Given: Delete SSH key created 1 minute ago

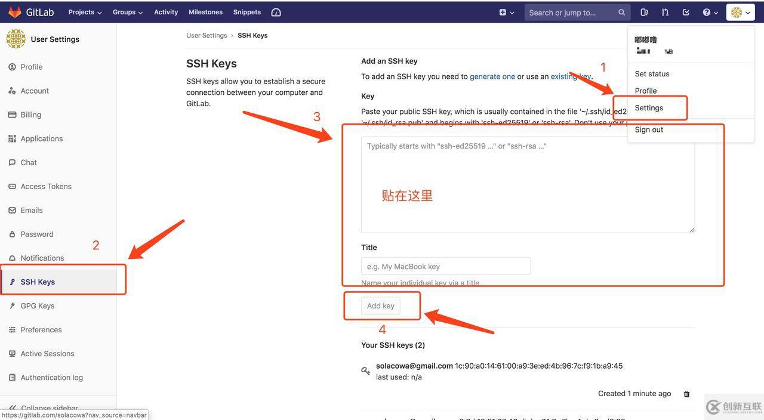Looking at the screenshot, I should 686,394.
